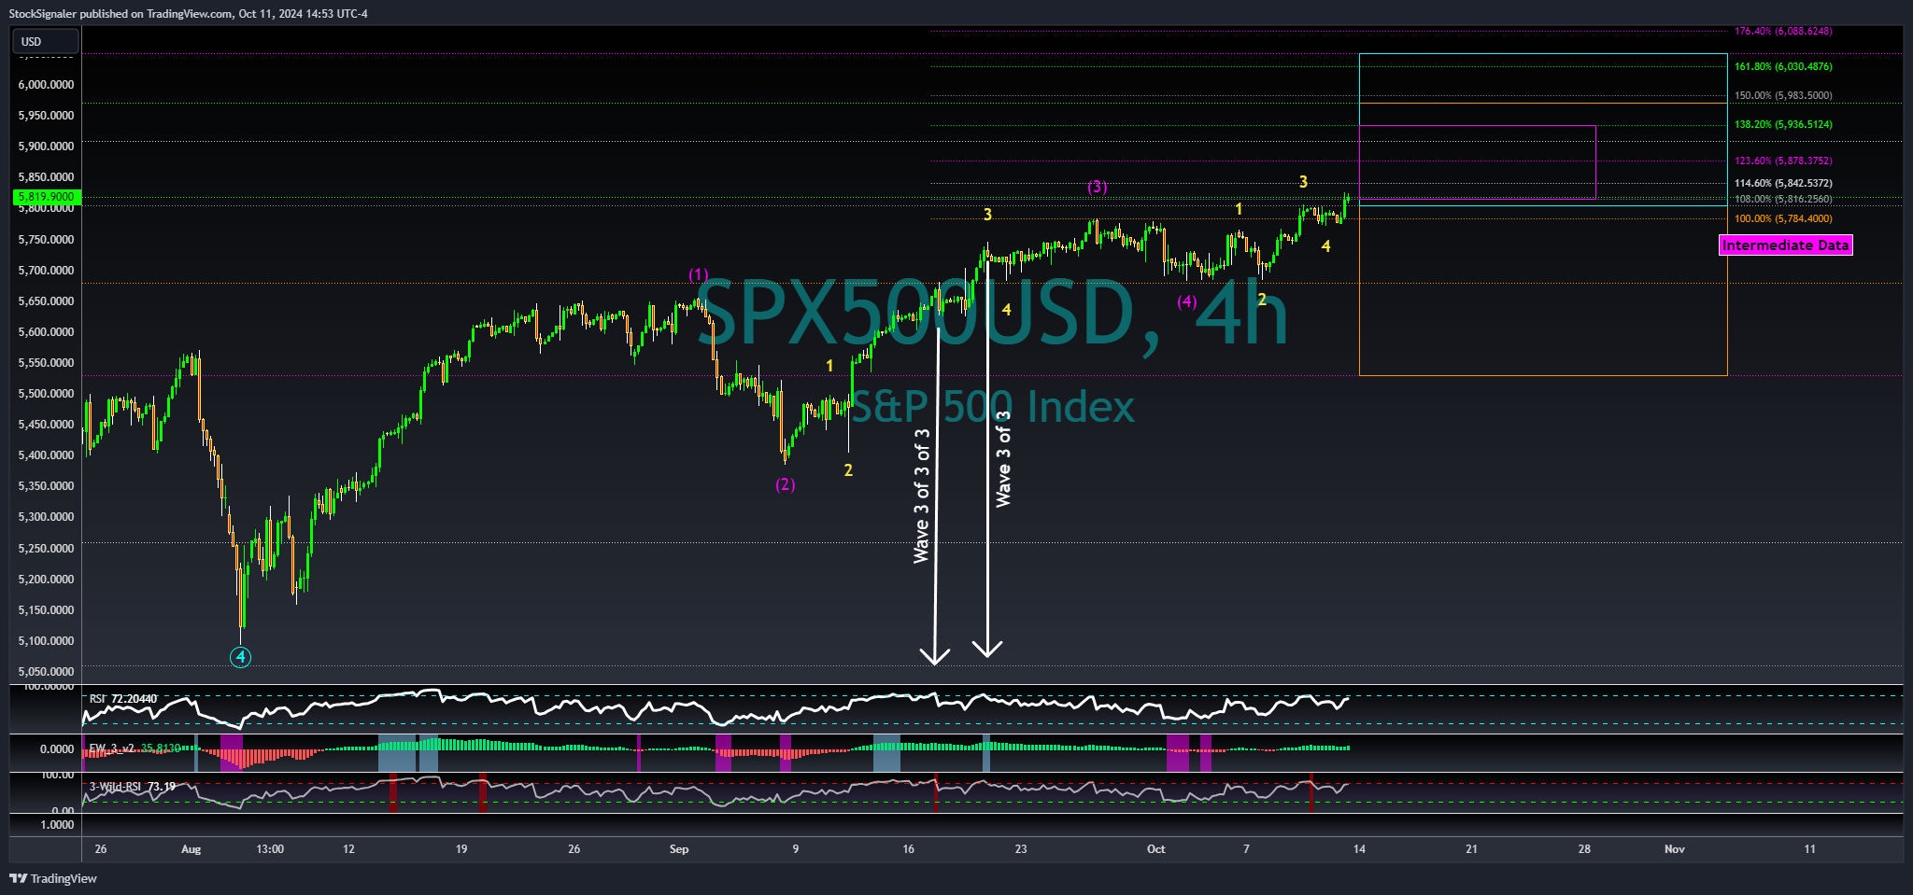Click the StockSignaler published header text
The width and height of the screenshot is (1913, 895).
click(189, 13)
